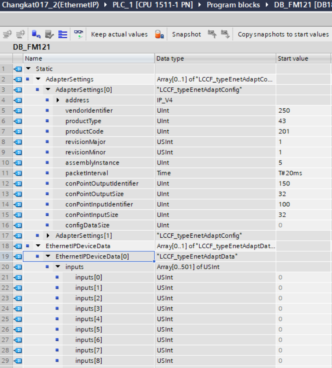The height and width of the screenshot is (368, 332).
Task: Collapse the inputs array
Action: click(x=58, y=267)
